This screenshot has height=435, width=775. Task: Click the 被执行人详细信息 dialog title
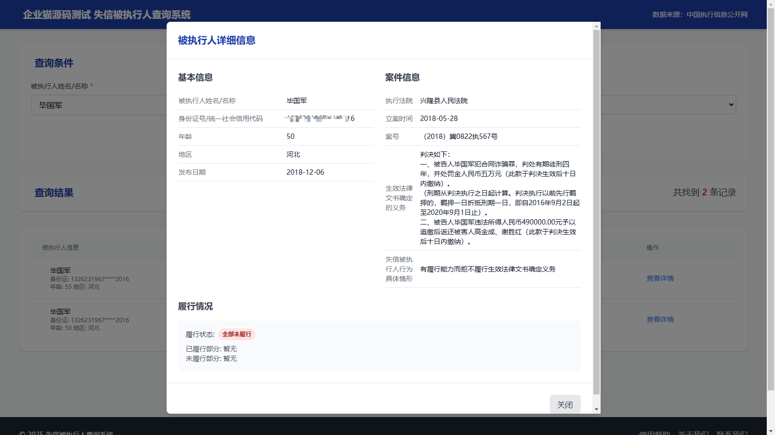[x=217, y=40]
